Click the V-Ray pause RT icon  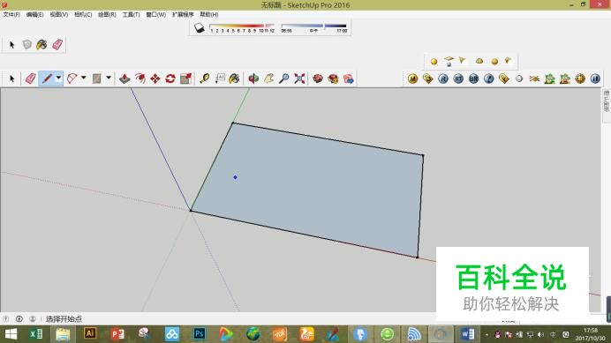pyautogui.click(x=595, y=79)
